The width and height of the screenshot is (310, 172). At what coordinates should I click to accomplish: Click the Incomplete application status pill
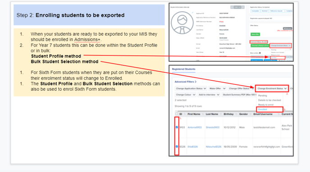[255, 11]
